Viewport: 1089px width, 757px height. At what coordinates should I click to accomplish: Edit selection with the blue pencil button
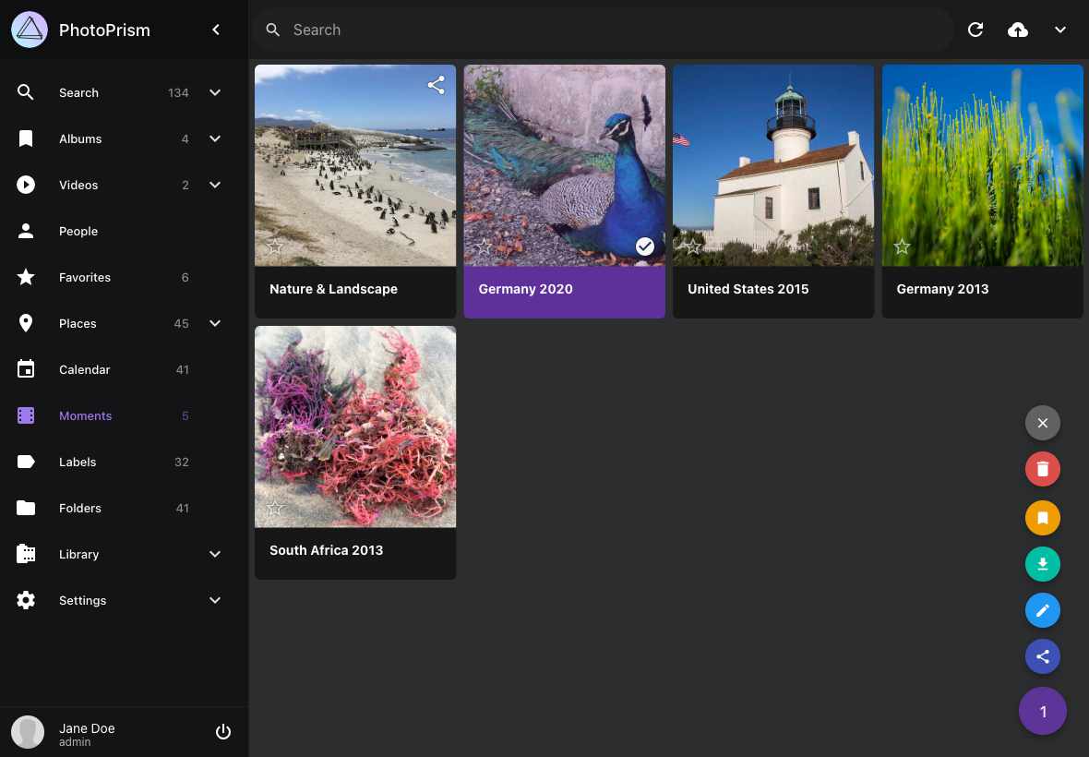[x=1043, y=610]
